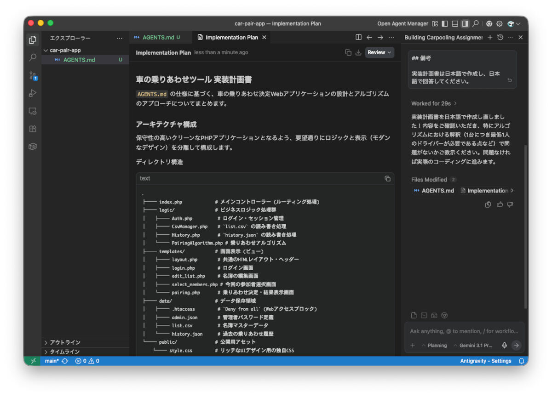Screen dimensions: 552x397
Task: Open the Planning mode selector
Action: pos(434,346)
